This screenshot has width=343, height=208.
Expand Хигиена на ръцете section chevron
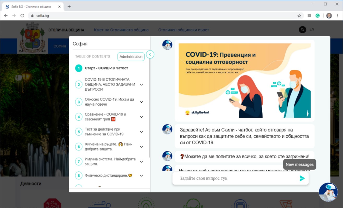click(141, 147)
